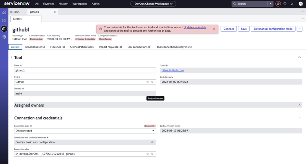Collapse the Connection and credentials section
The image size is (306, 164).
point(299,118)
